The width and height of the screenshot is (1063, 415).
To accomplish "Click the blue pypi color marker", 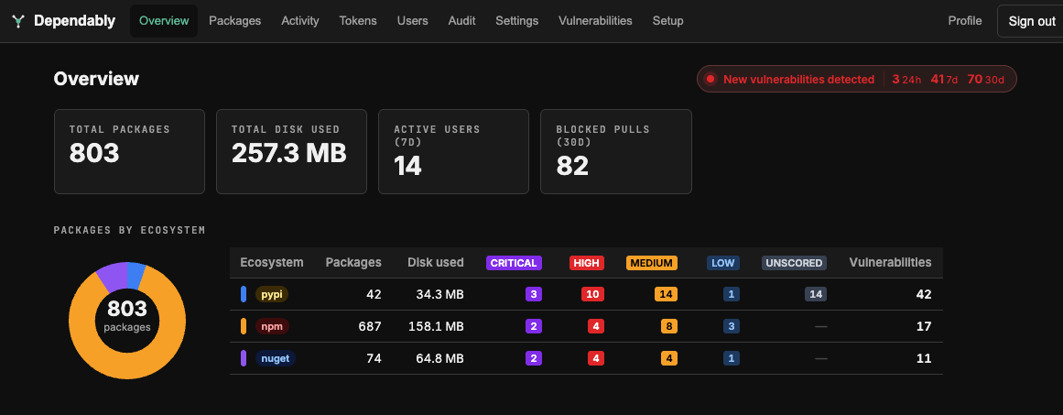I will [244, 294].
